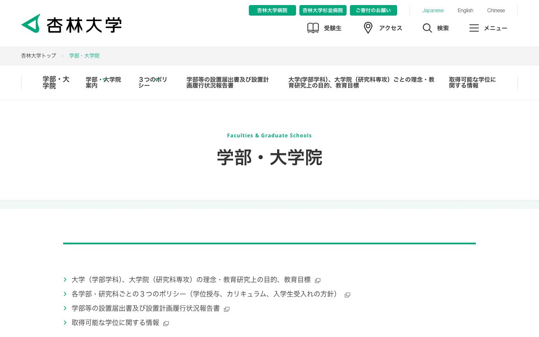This screenshot has height=337, width=539.
Task: Open search via the magnifier icon
Action: click(427, 28)
